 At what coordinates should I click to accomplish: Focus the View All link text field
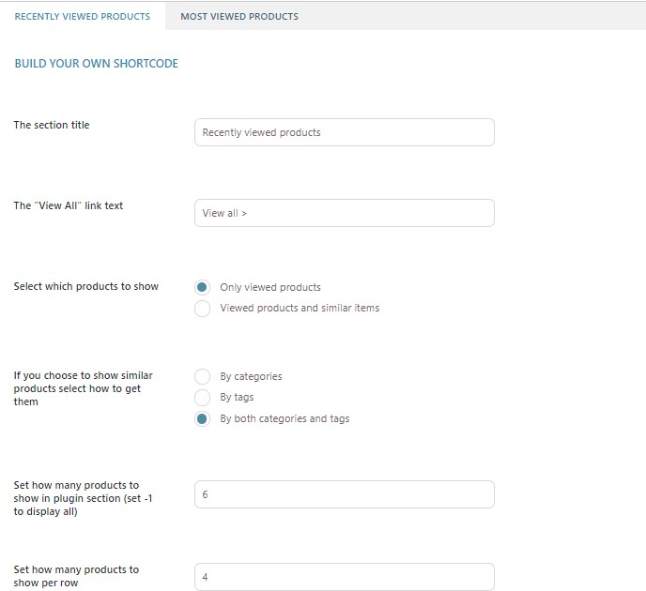tap(344, 213)
